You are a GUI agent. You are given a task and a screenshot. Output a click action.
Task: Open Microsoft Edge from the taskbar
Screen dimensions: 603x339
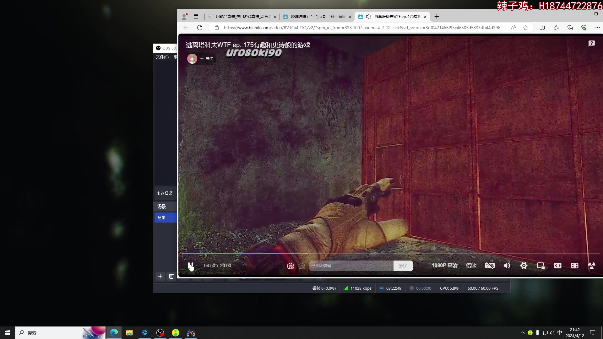pyautogui.click(x=114, y=333)
